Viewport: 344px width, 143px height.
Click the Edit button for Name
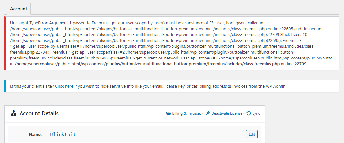pos(252,135)
